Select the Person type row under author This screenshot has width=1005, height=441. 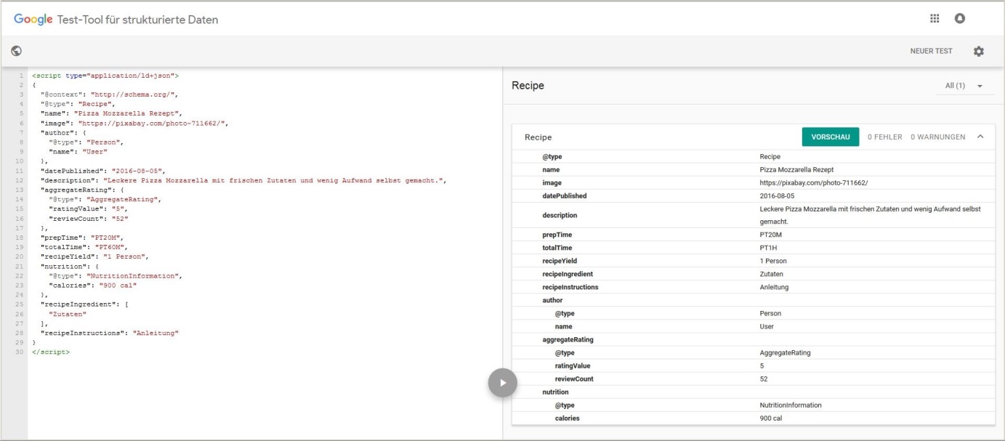(x=754, y=313)
